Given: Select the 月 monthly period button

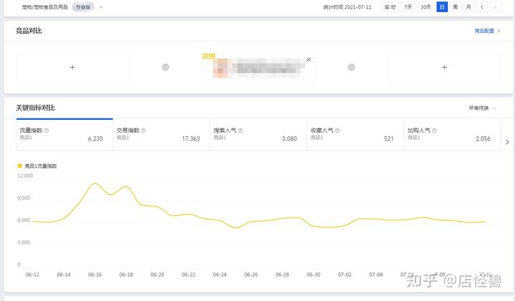Looking at the screenshot, I should (469, 7).
